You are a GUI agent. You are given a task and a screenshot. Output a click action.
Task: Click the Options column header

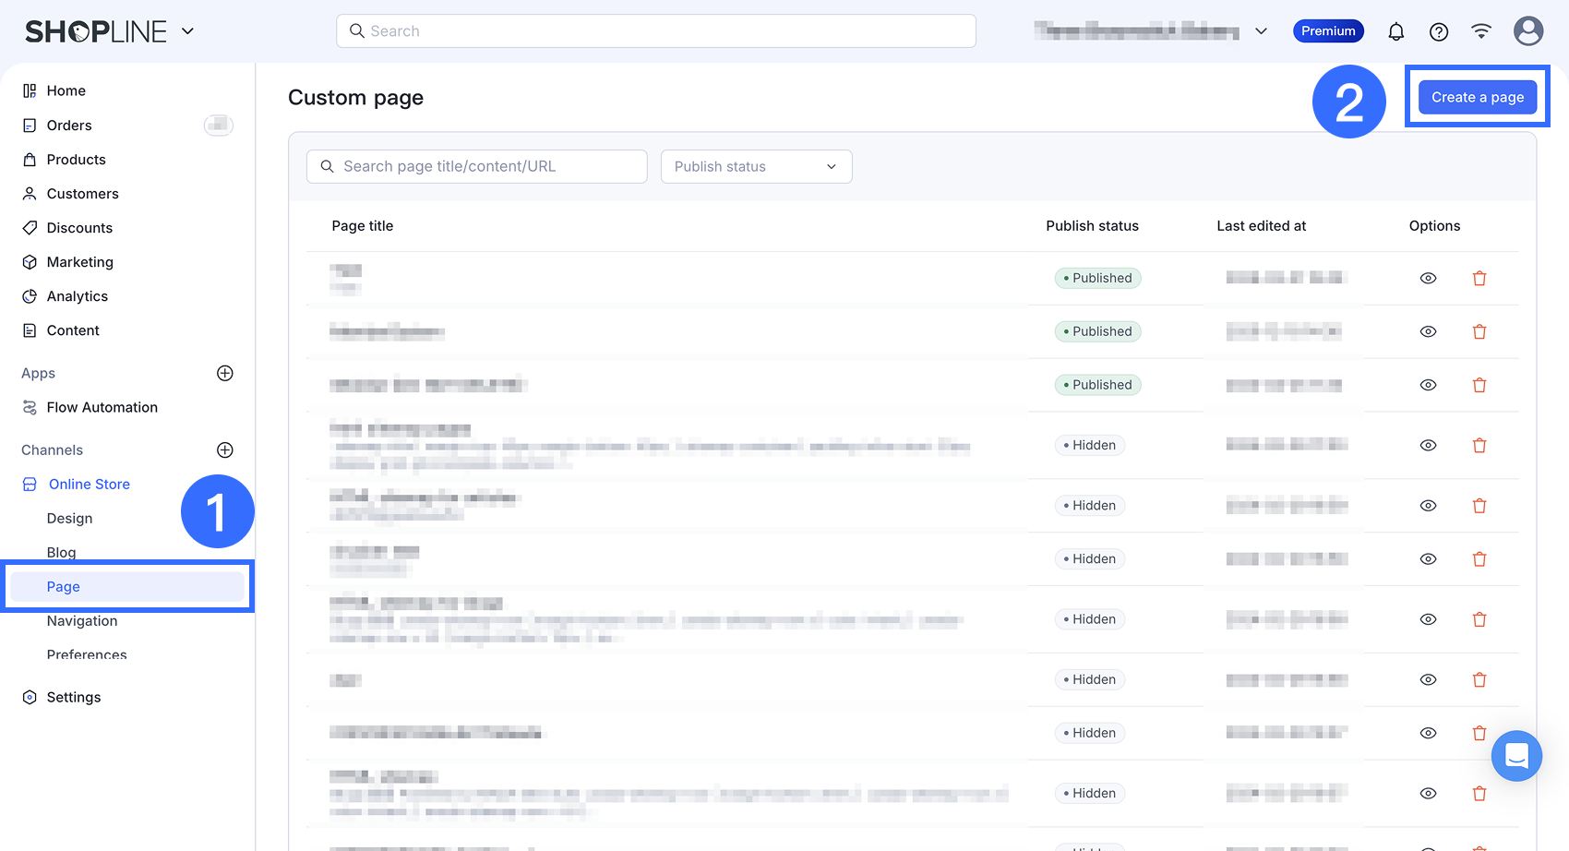[x=1434, y=226]
